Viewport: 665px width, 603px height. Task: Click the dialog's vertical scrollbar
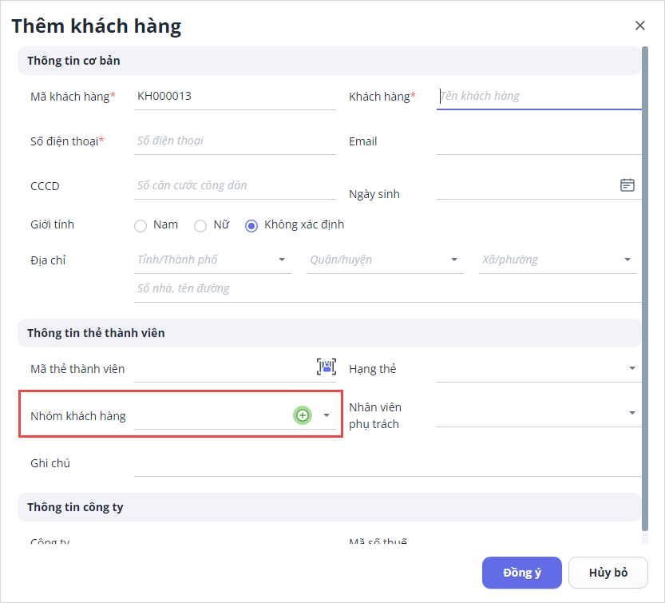[x=645, y=288]
